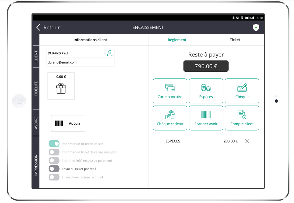294x203 pixels.
Task: Select Chèque payment option
Action: pos(242,91)
